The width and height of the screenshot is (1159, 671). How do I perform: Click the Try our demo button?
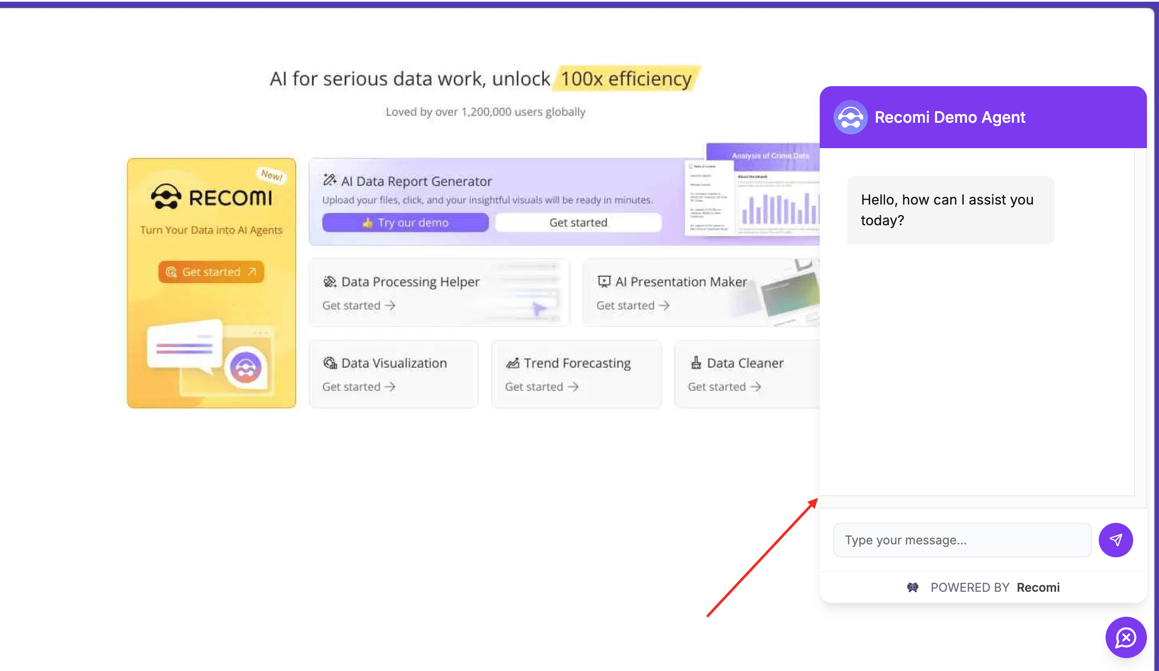pos(405,223)
